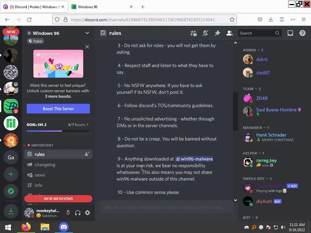Image resolution: width=311 pixels, height=233 pixels.
Task: Open the Help question mark icon
Action: click(x=302, y=33)
